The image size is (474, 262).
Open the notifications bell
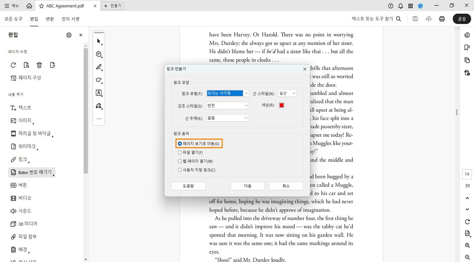(x=401, y=6)
